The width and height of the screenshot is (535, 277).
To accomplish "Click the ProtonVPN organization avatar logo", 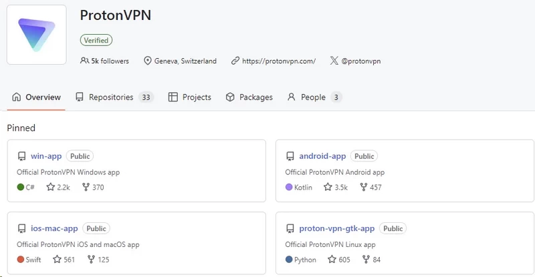I will point(37,35).
